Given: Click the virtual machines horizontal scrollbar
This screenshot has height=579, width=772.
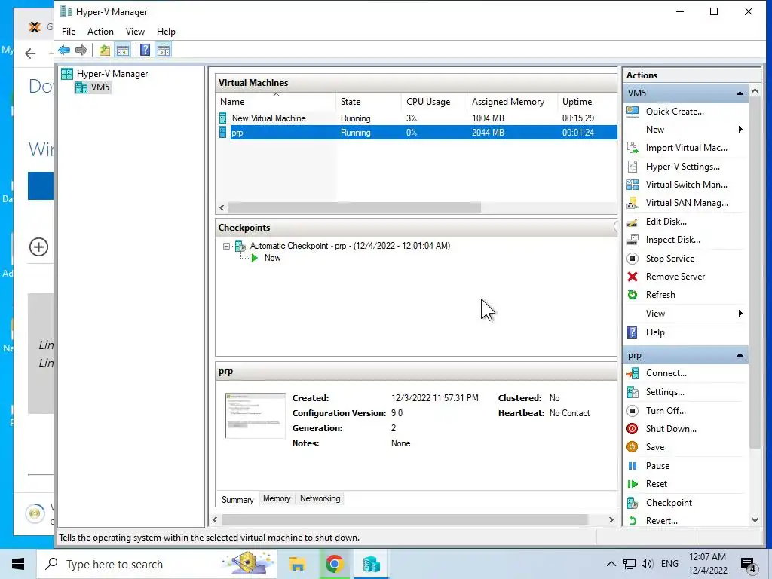Looking at the screenshot, I should (x=354, y=208).
